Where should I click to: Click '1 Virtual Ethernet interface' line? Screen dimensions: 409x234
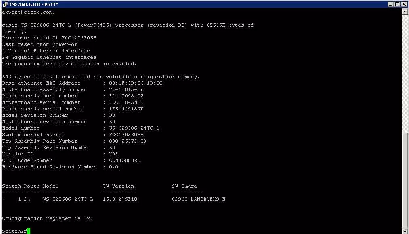(46, 51)
